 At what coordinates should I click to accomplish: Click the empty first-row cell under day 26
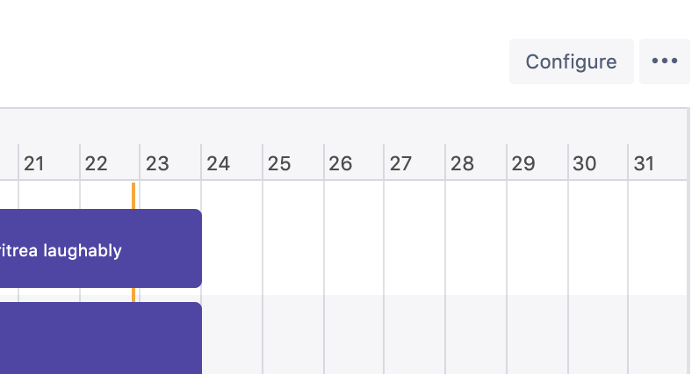[x=354, y=237]
